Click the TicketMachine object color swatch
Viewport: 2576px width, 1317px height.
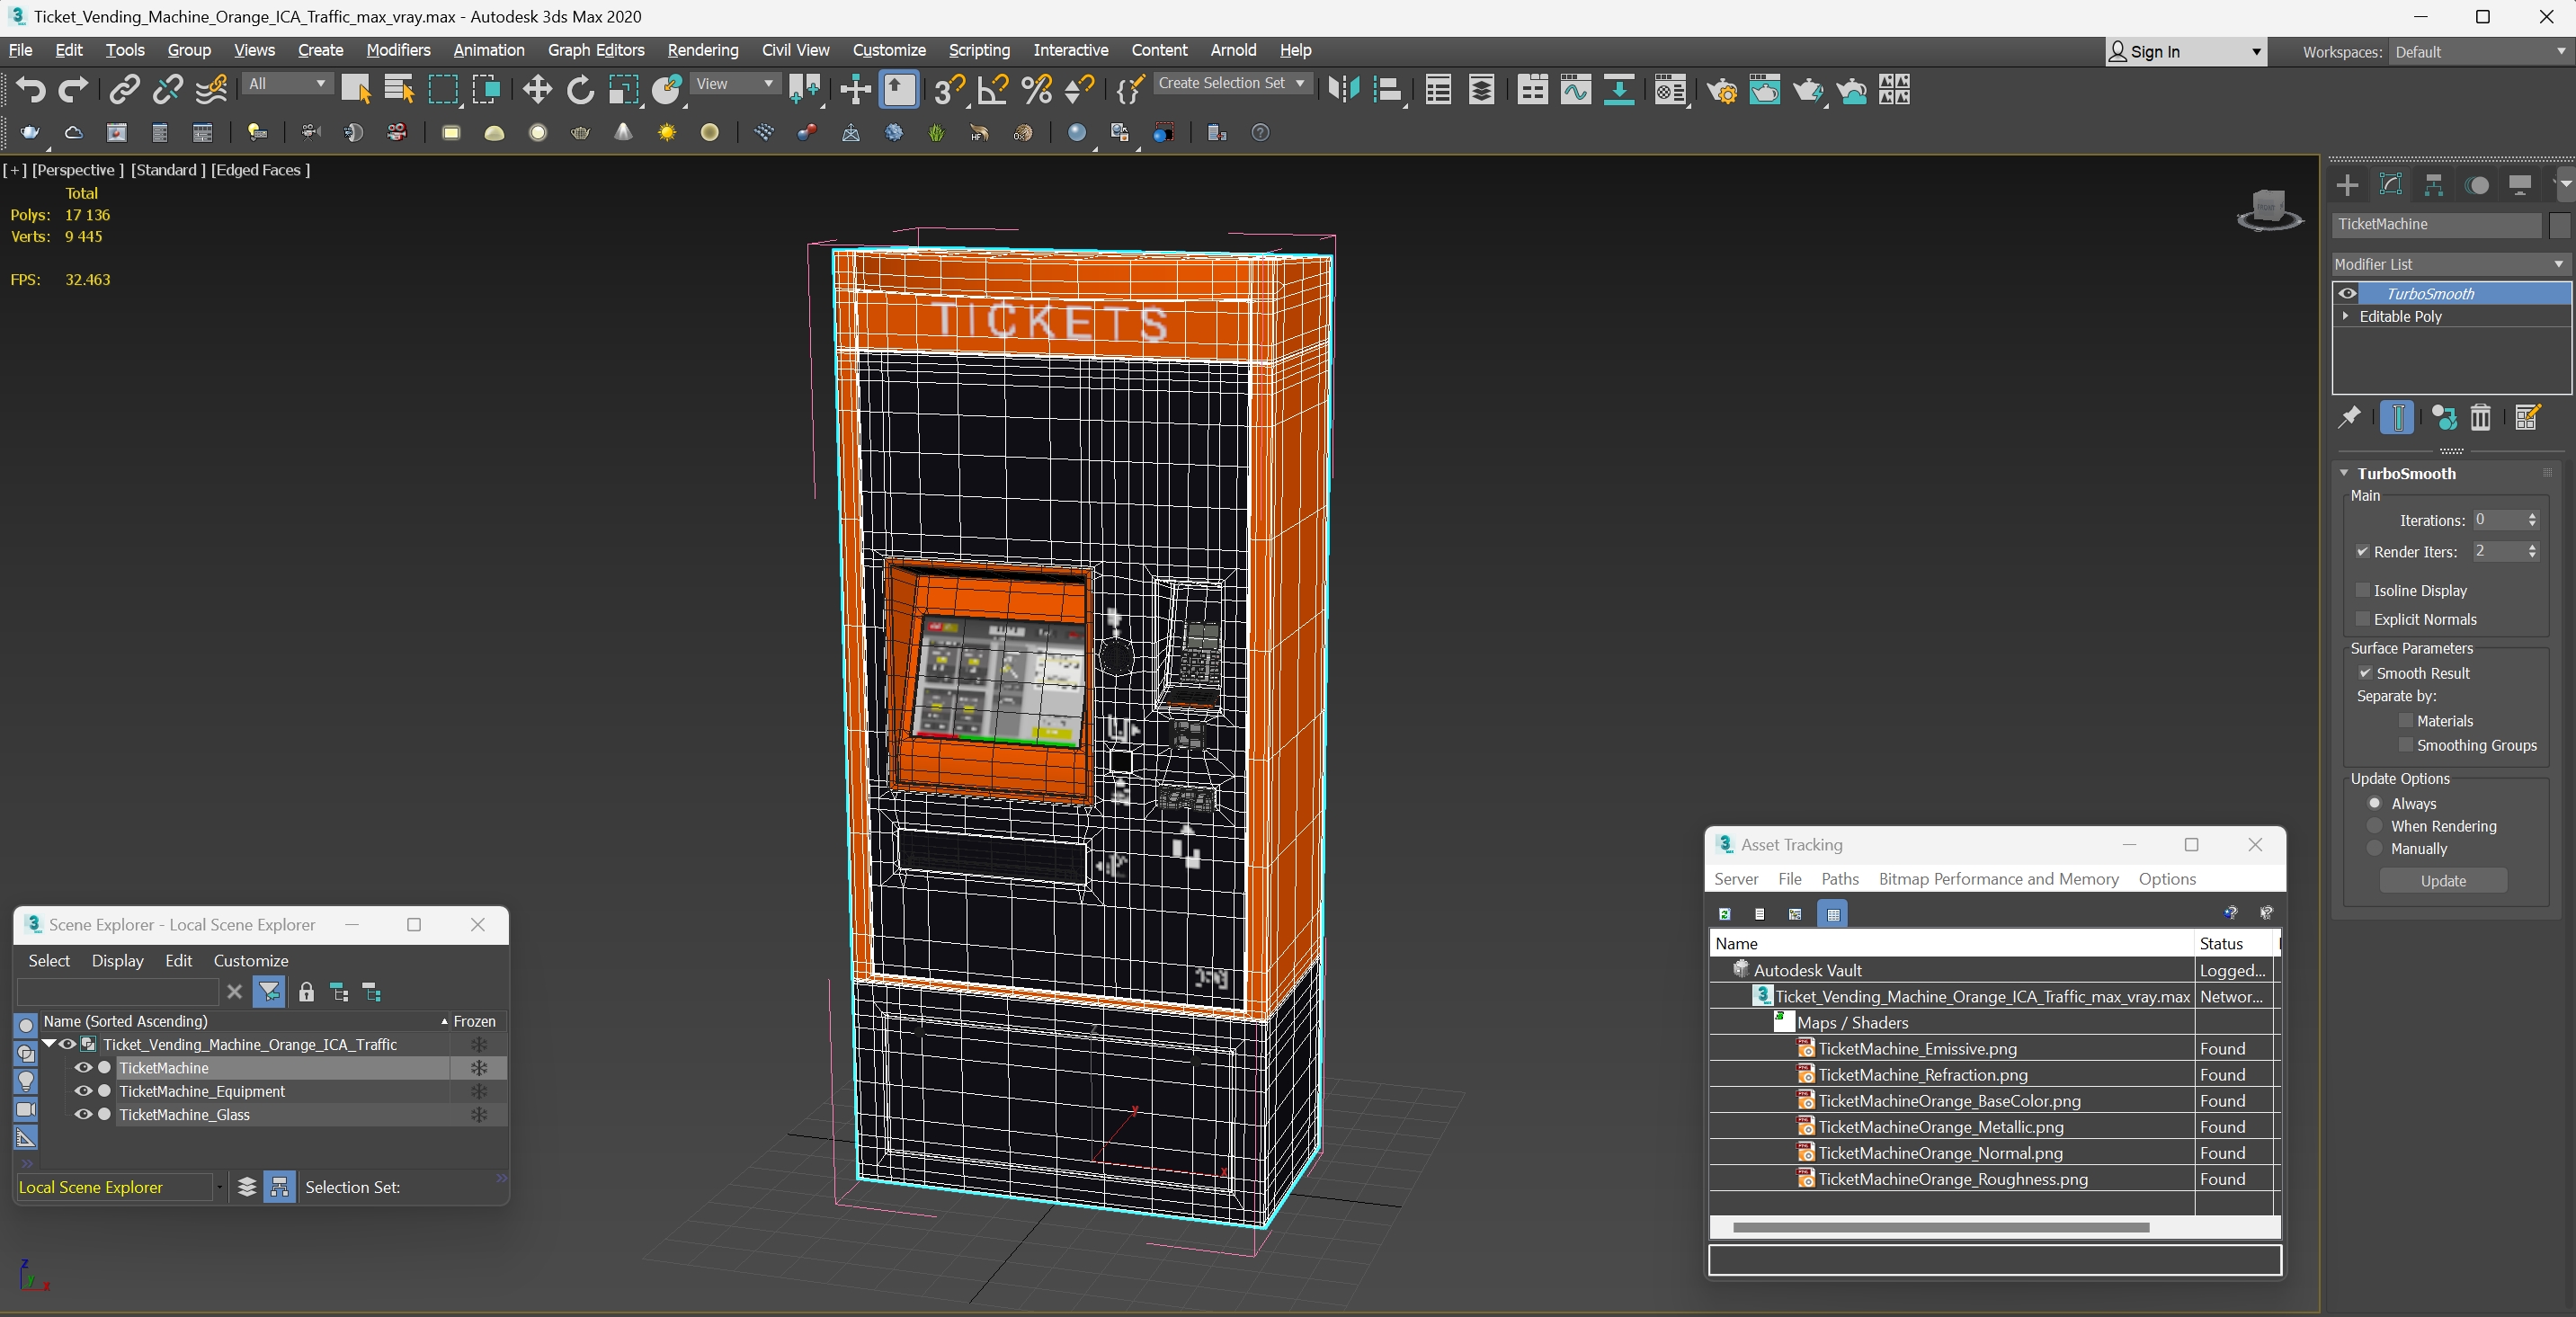pos(2559,224)
